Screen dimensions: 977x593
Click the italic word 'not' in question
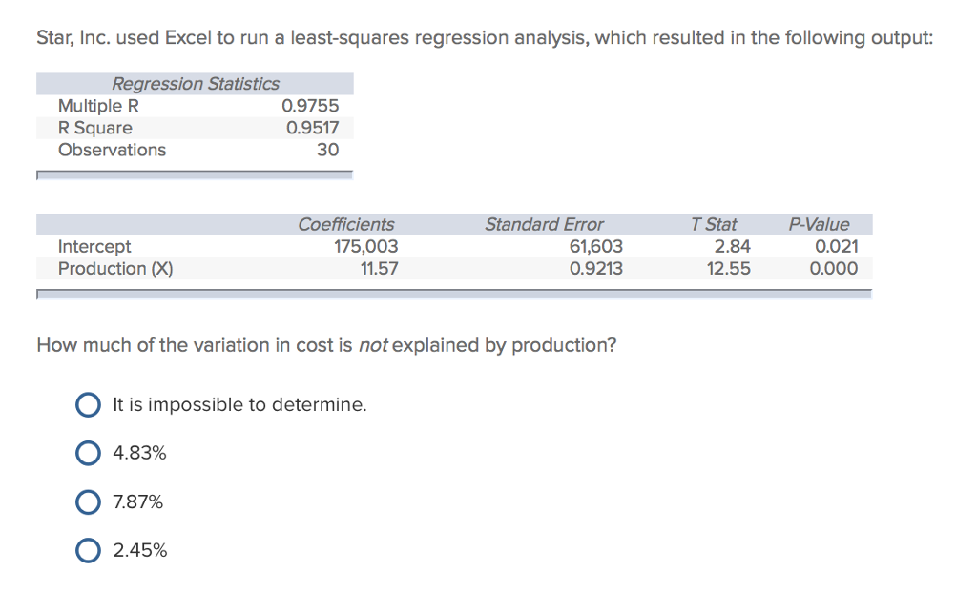point(373,345)
